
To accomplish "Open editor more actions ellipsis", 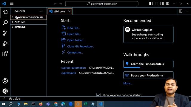I will pyautogui.click(x=186, y=11).
